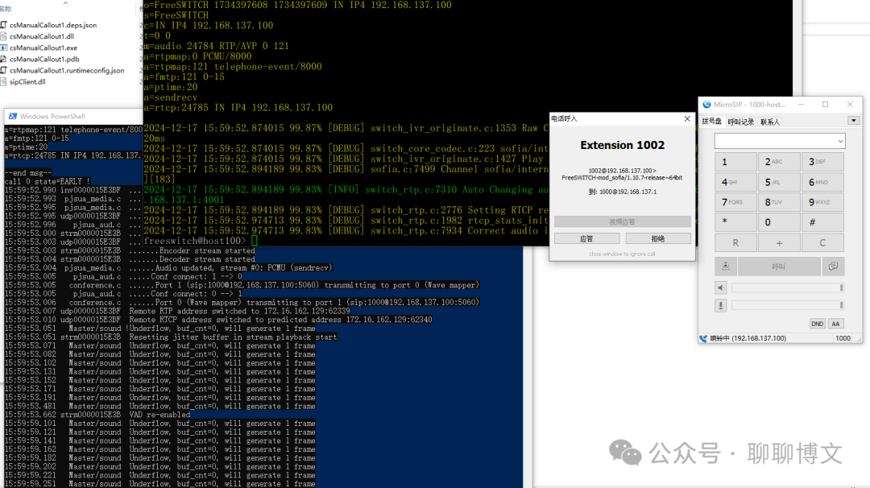870x488 pixels.
Task: Mute the microphone icon in MicroSIP
Action: click(721, 305)
